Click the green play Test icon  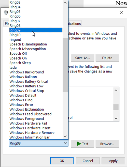[x=79, y=144]
